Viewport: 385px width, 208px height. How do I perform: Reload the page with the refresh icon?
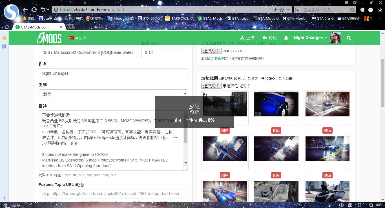[34, 10]
